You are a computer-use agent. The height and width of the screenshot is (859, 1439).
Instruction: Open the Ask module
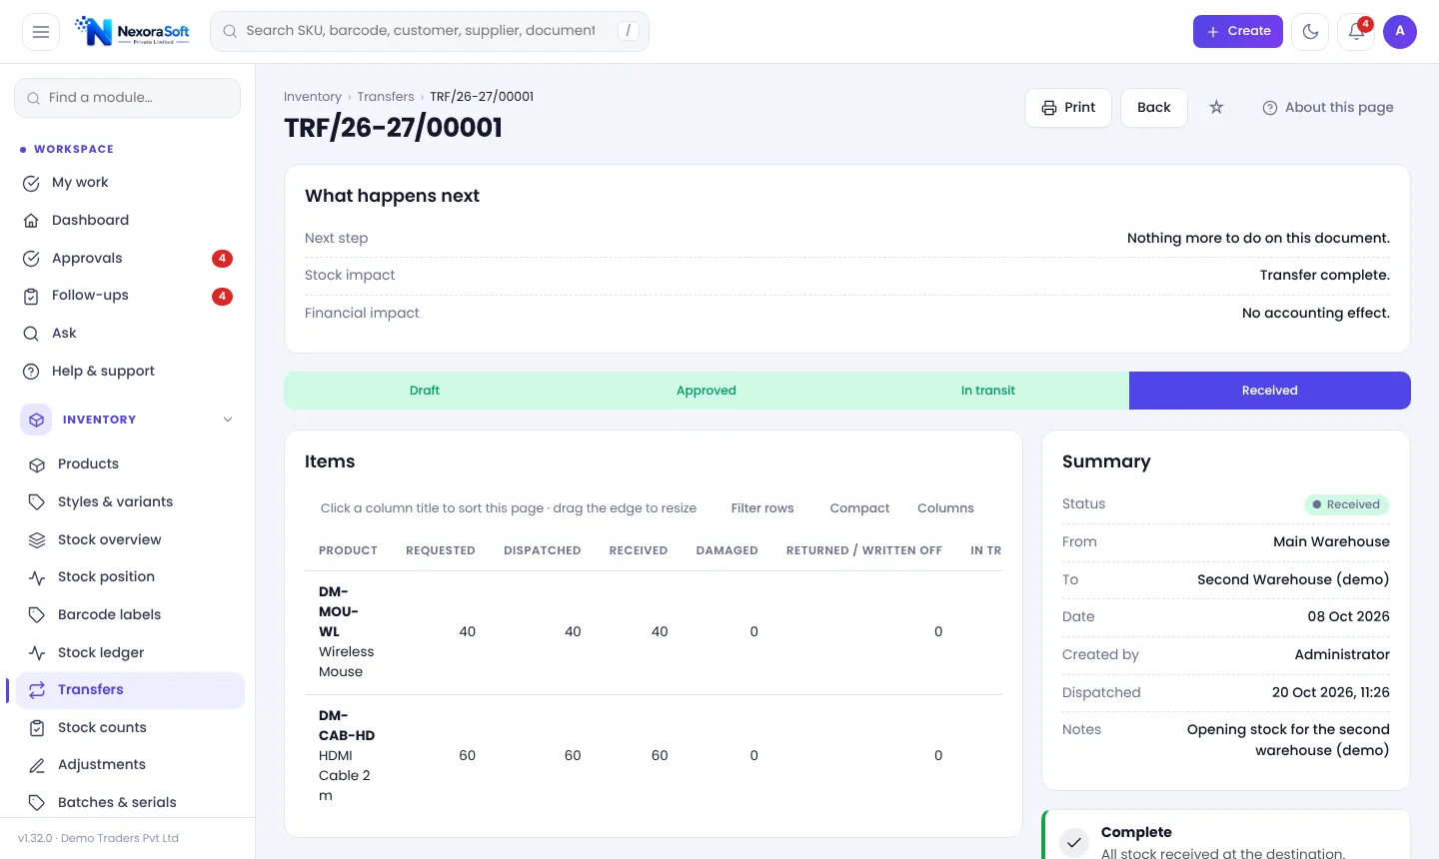[128, 334]
